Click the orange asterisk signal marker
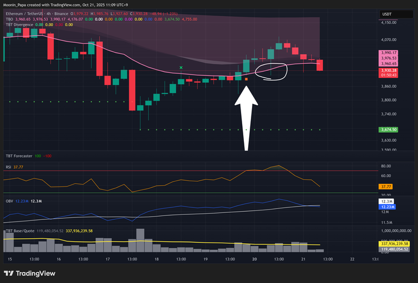 (247, 79)
